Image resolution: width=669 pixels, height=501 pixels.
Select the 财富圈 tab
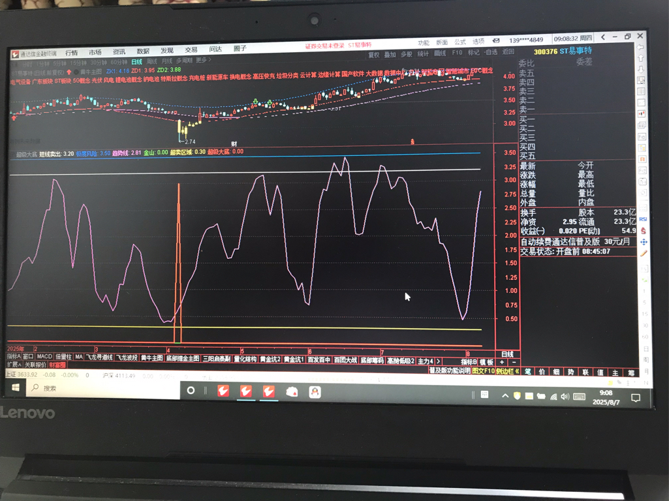pyautogui.click(x=57, y=365)
